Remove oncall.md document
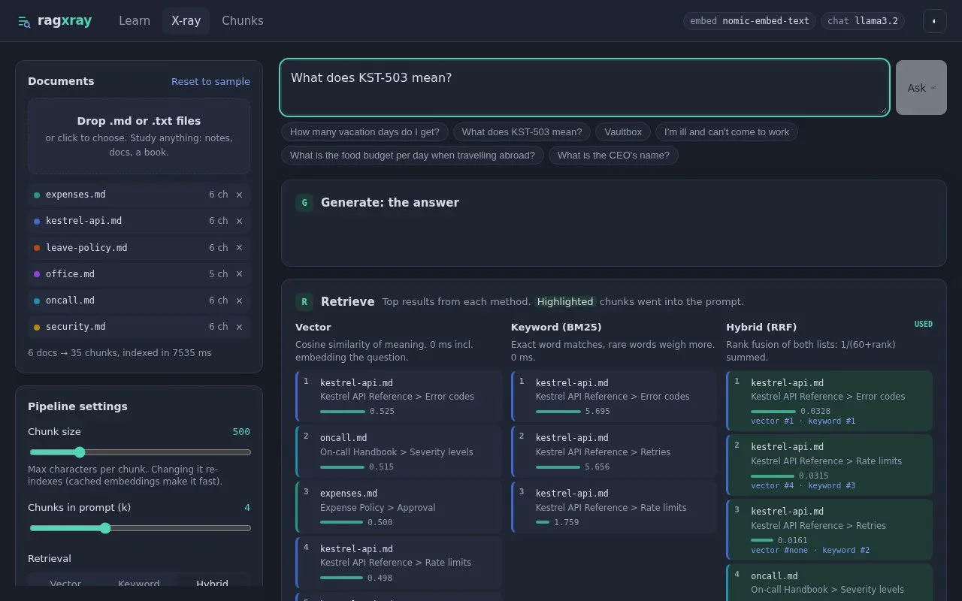The width and height of the screenshot is (962, 601). tap(239, 300)
